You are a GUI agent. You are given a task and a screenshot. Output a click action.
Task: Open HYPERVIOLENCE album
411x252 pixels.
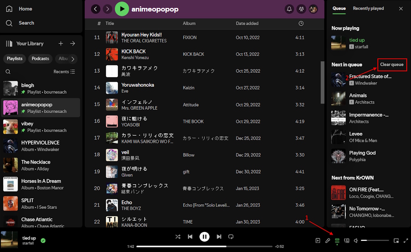click(x=41, y=146)
